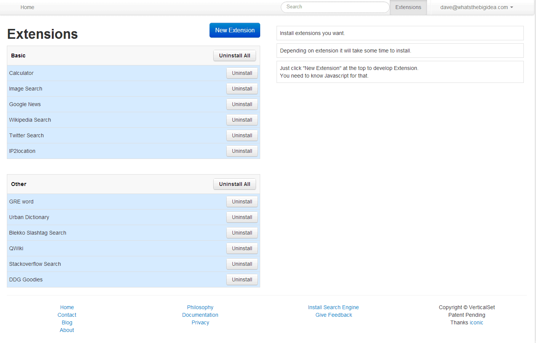Select the Wikipedia Search extension name
Image resolution: width=536 pixels, height=343 pixels.
(x=30, y=120)
